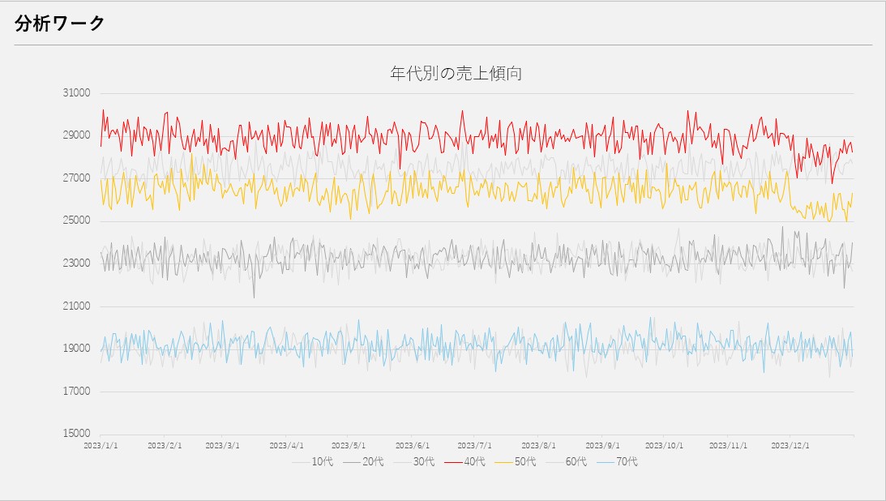Click the 23000 vertical axis label
886x501 pixels.
[x=77, y=263]
